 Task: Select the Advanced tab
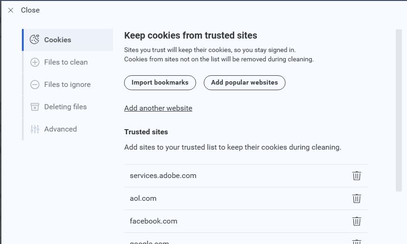tap(60, 129)
